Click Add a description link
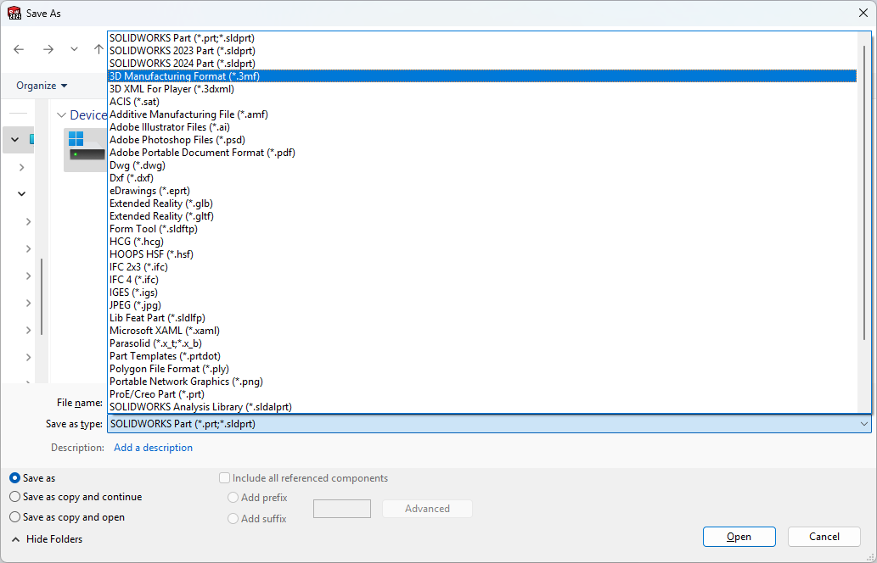877x563 pixels. point(153,448)
